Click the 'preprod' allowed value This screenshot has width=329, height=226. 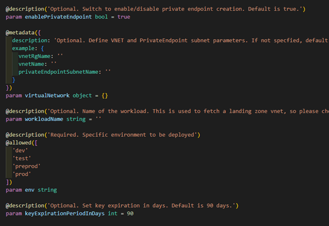[x=27, y=166]
